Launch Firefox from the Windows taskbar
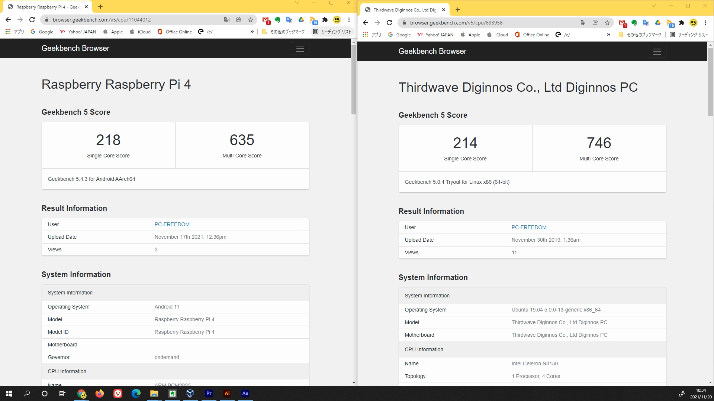 99,394
